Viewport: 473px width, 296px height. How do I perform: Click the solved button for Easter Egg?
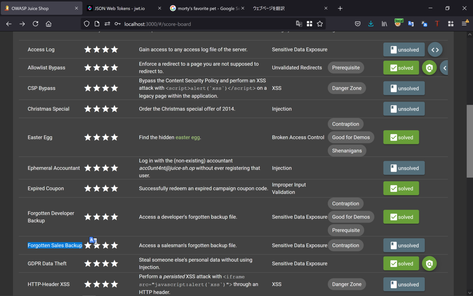pos(401,137)
